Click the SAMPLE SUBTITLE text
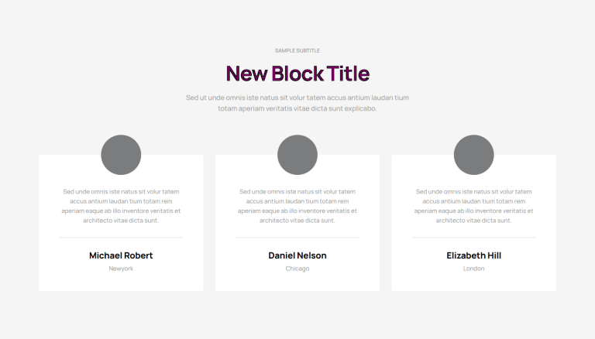Viewport: 595px width, 339px height. tap(297, 50)
